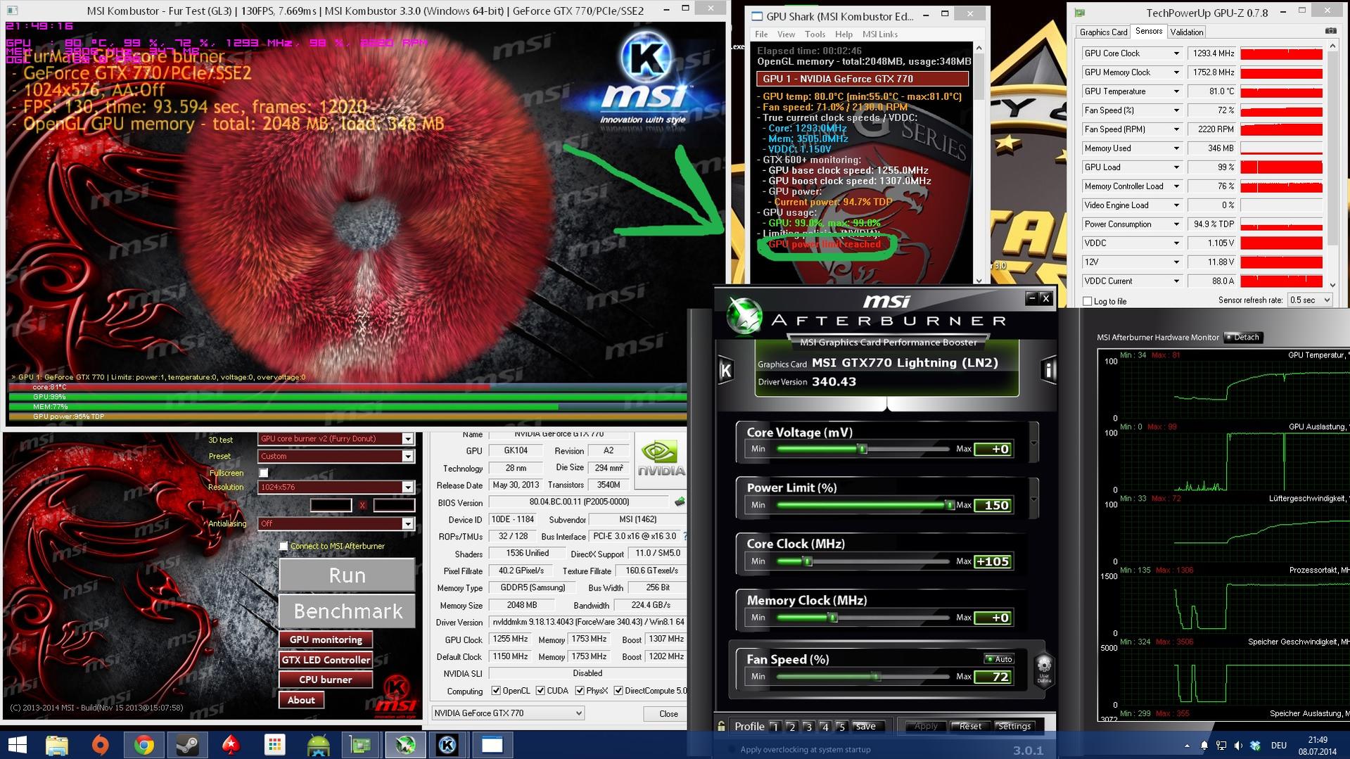
Task: Switch to Validation tab in GPU-Z
Action: point(1186,32)
